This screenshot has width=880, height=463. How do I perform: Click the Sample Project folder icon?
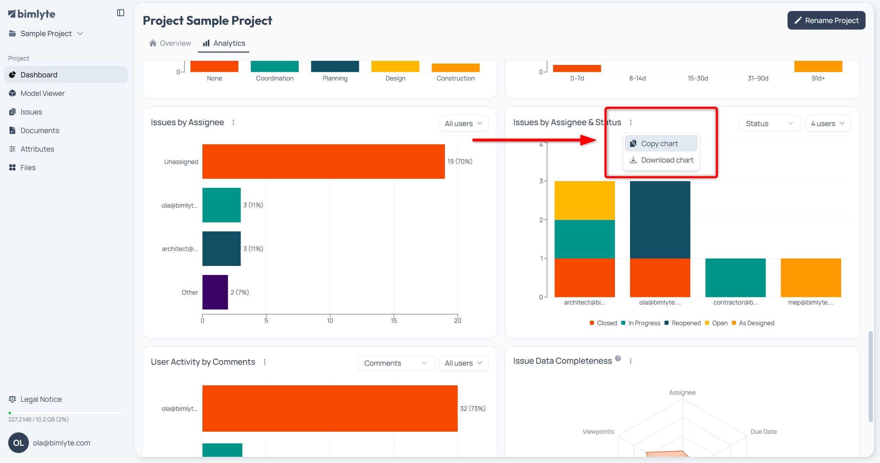(12, 33)
